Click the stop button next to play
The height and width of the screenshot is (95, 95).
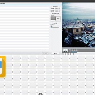click(x=73, y=50)
